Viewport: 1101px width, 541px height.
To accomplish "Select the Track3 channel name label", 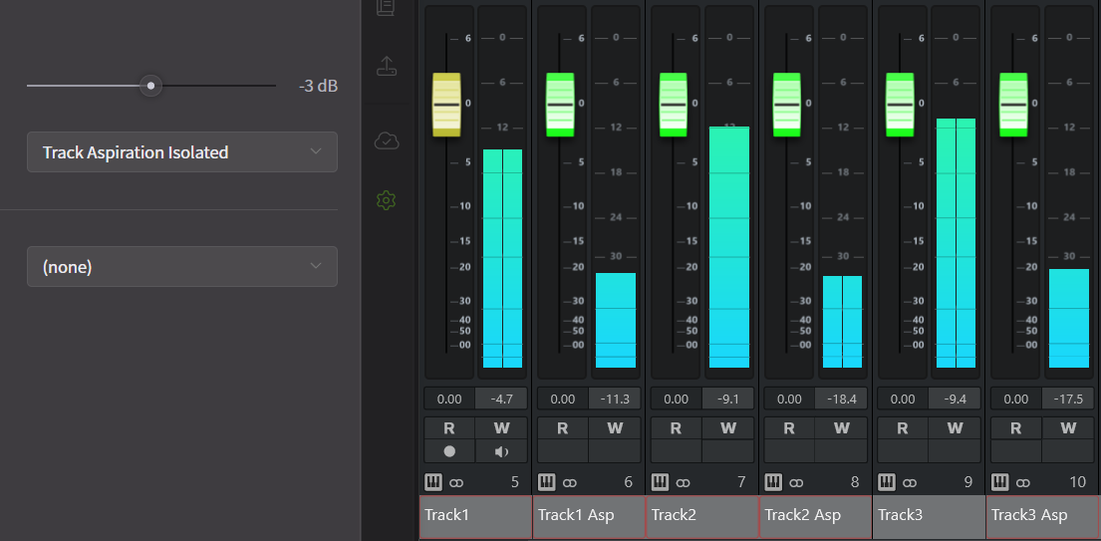I will [929, 516].
